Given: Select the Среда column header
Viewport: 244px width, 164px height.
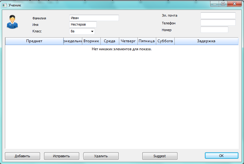Looking at the screenshot, I should 110,41.
